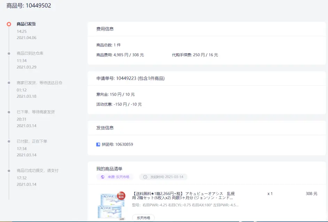Click the 费用信息 section heading

(105, 29)
